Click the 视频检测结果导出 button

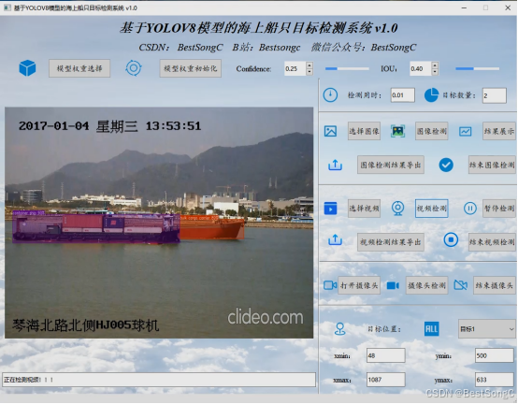tap(391, 242)
